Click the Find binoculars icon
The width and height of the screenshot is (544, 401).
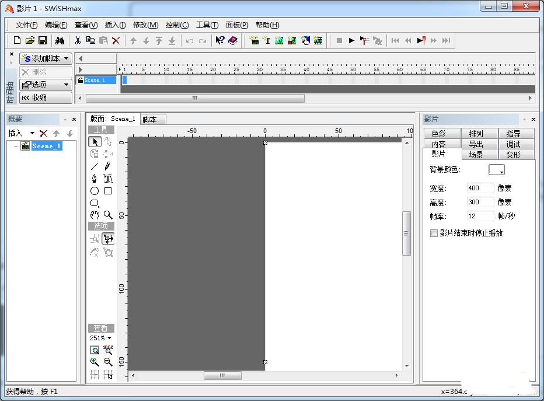[60, 40]
